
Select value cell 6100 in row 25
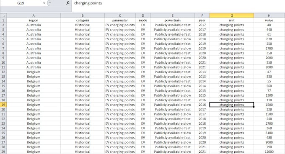[269, 133]
